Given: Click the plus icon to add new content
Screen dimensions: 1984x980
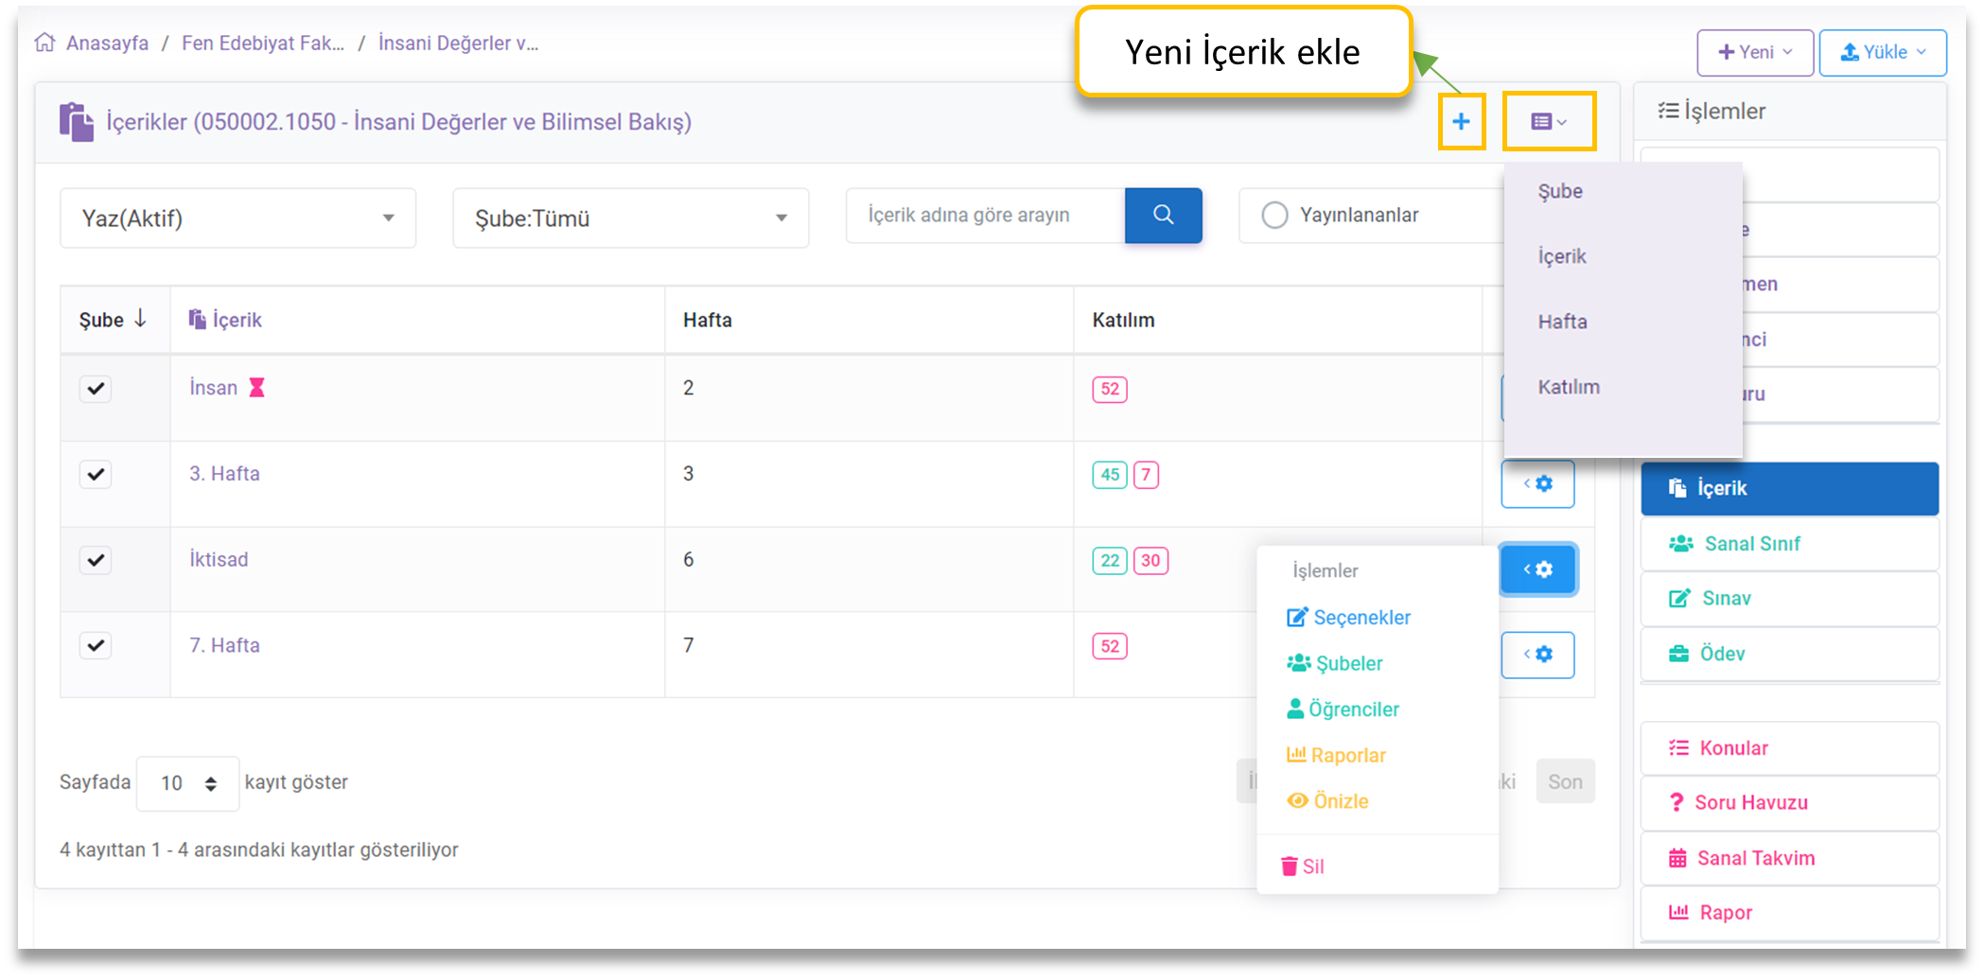Looking at the screenshot, I should (x=1461, y=121).
